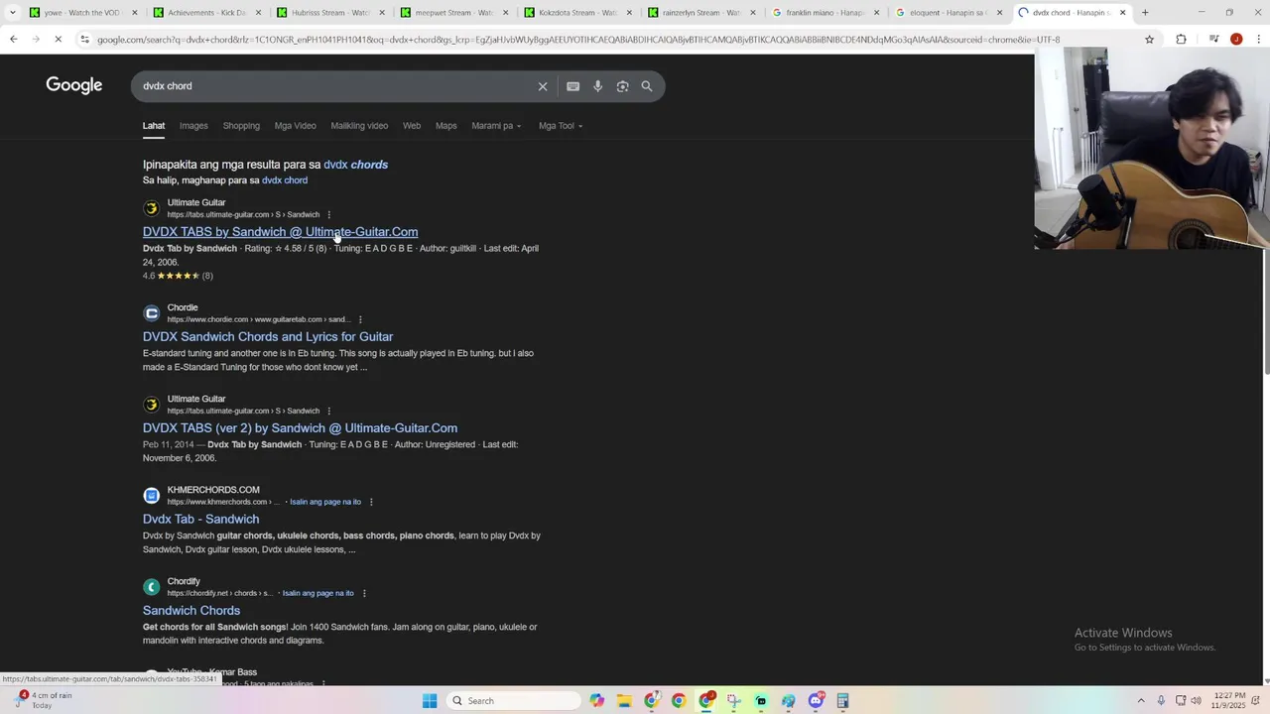Viewport: 1270px width, 714px height.
Task: Open a new browser tab
Action: tap(1145, 13)
